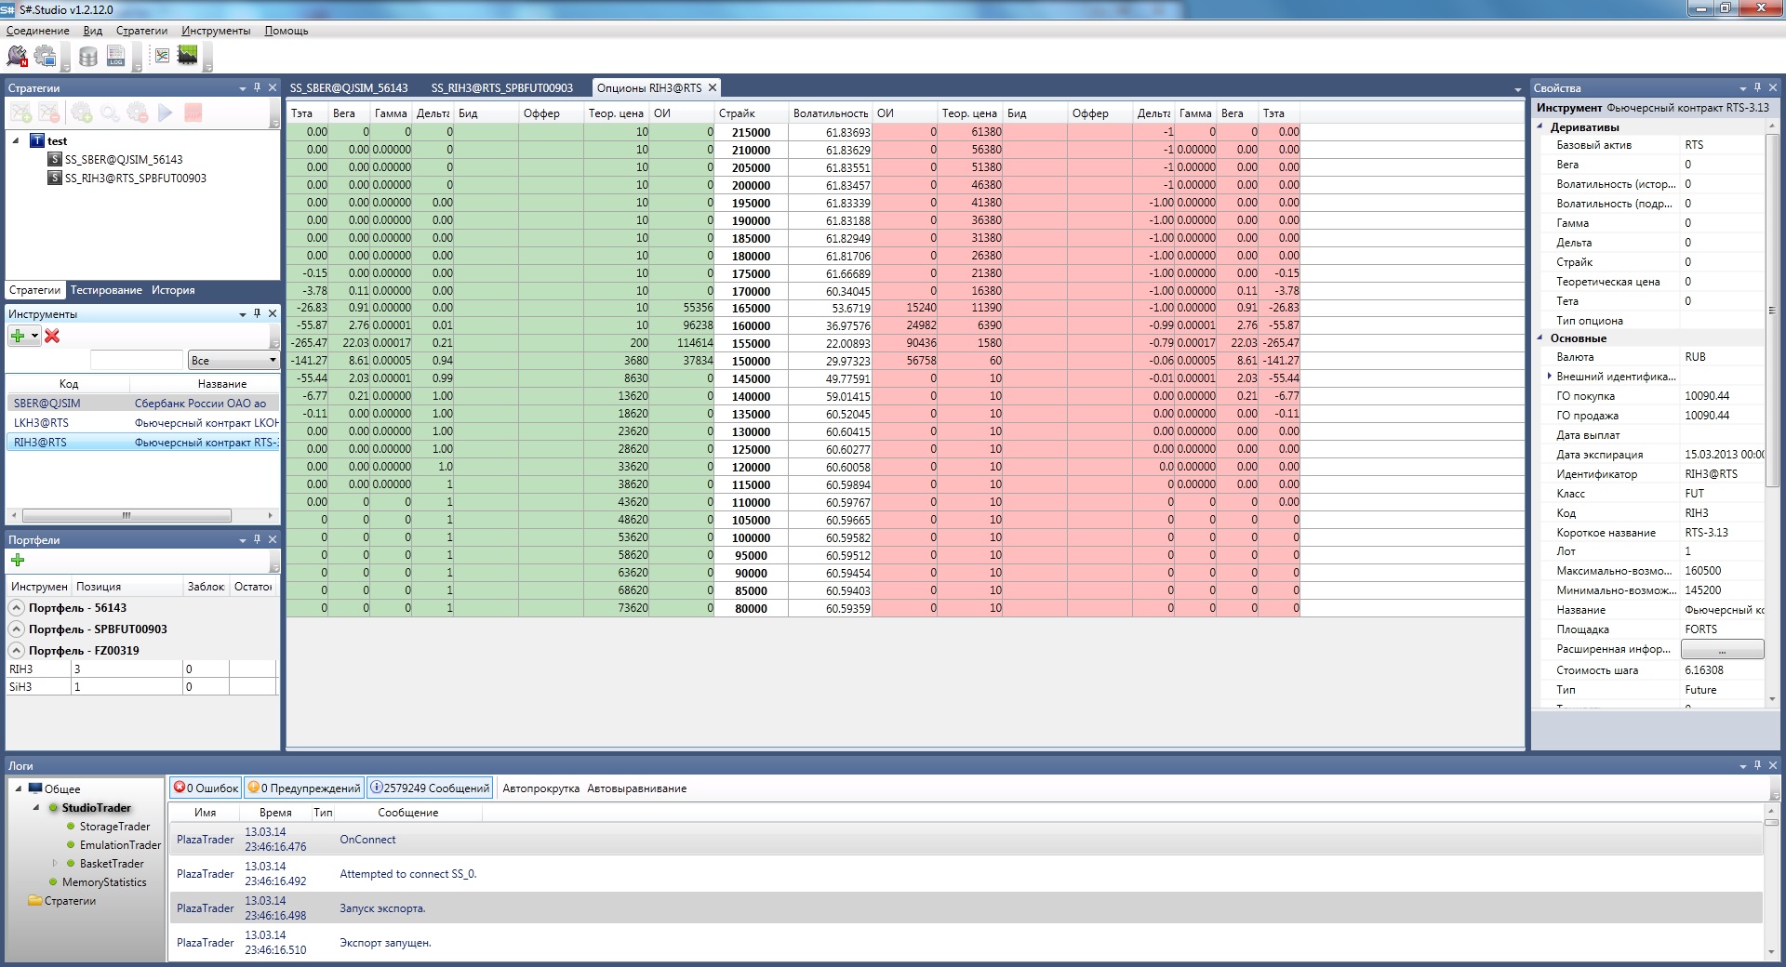Collapse the Портфель - 56143 group
Screen dimensions: 1786x967
pyautogui.click(x=17, y=608)
